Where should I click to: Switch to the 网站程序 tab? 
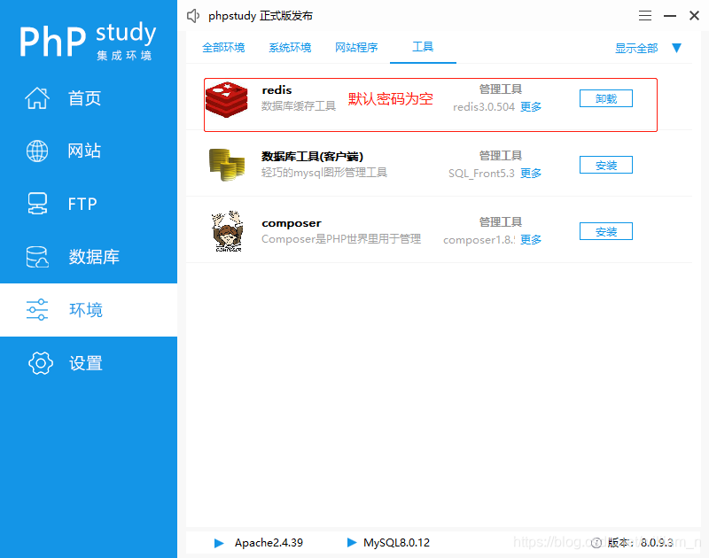point(356,48)
